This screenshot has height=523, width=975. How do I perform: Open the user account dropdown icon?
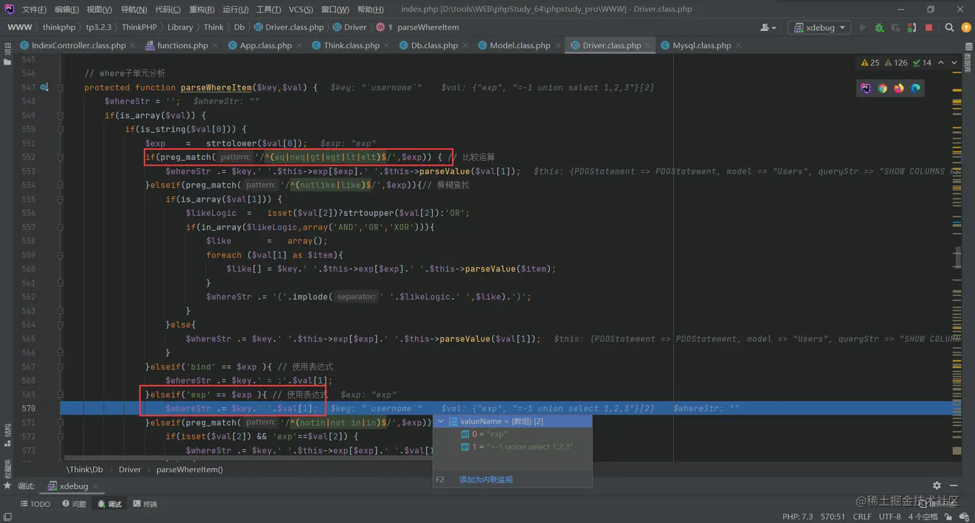[x=768, y=28]
